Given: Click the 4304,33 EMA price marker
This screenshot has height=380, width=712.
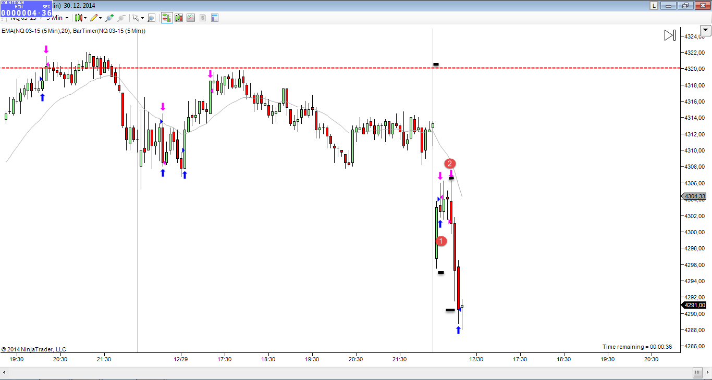Looking at the screenshot, I should click(694, 196).
